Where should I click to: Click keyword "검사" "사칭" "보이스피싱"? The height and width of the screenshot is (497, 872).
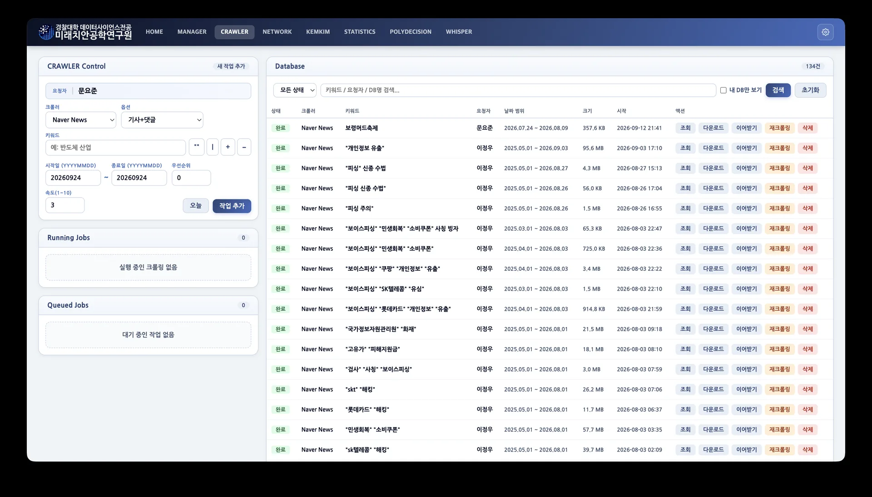tap(378, 369)
